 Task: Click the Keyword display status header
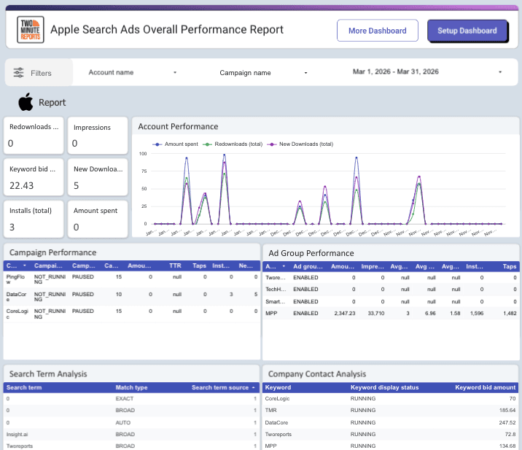[x=384, y=387]
